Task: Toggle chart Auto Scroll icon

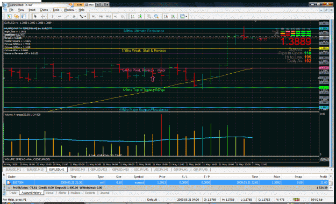Action: pyautogui.click(x=173, y=16)
